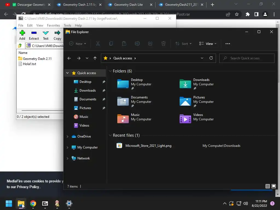This screenshot has height=210, width=280.
Task: Click the Extract button in 7-Zip
Action: pyautogui.click(x=34, y=35)
